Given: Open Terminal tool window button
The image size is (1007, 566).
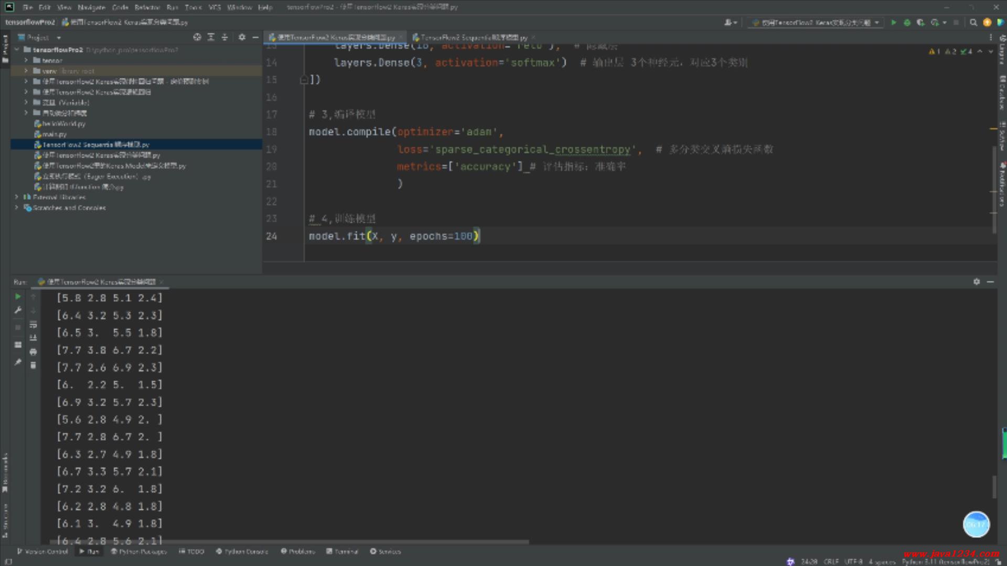Looking at the screenshot, I should coord(342,551).
